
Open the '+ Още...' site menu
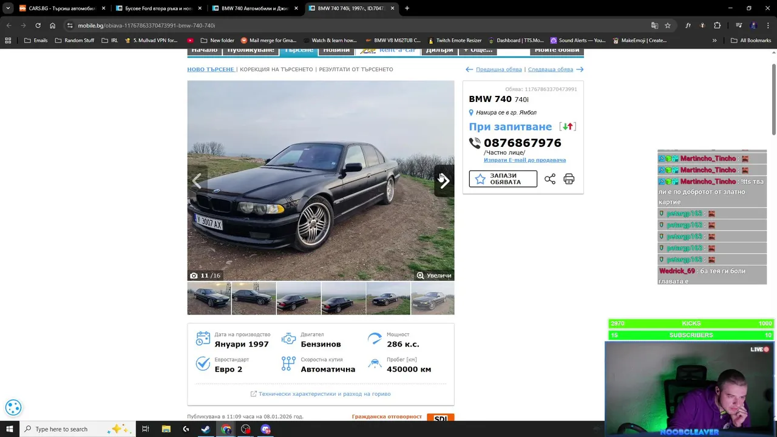(x=478, y=50)
